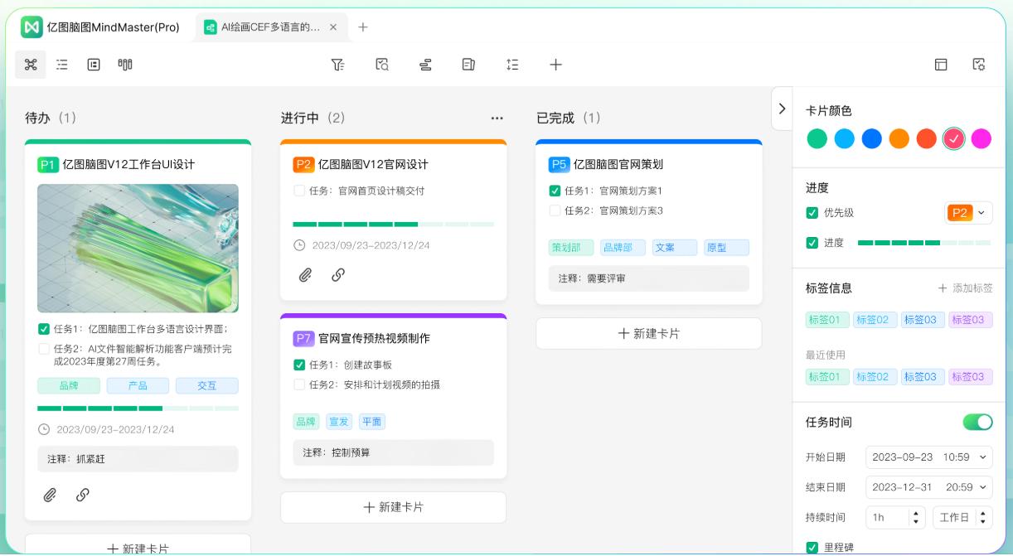1013x556 pixels.
Task: Click the sort order toolbar icon
Action: (512, 65)
